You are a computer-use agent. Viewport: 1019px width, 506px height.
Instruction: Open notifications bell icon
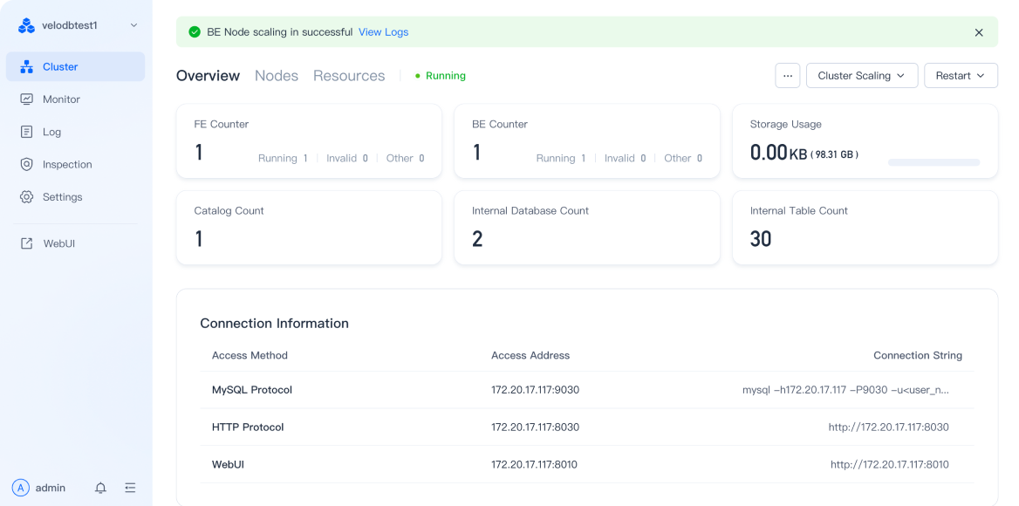pyautogui.click(x=100, y=488)
